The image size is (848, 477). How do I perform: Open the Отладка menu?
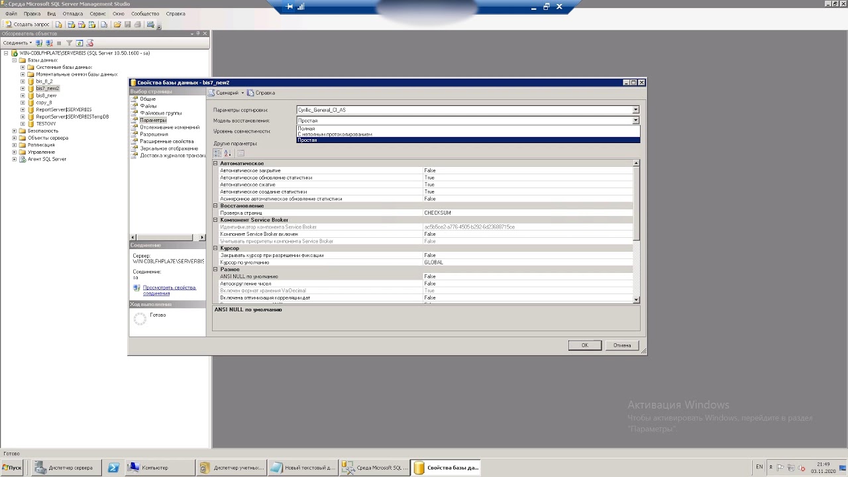(x=73, y=13)
